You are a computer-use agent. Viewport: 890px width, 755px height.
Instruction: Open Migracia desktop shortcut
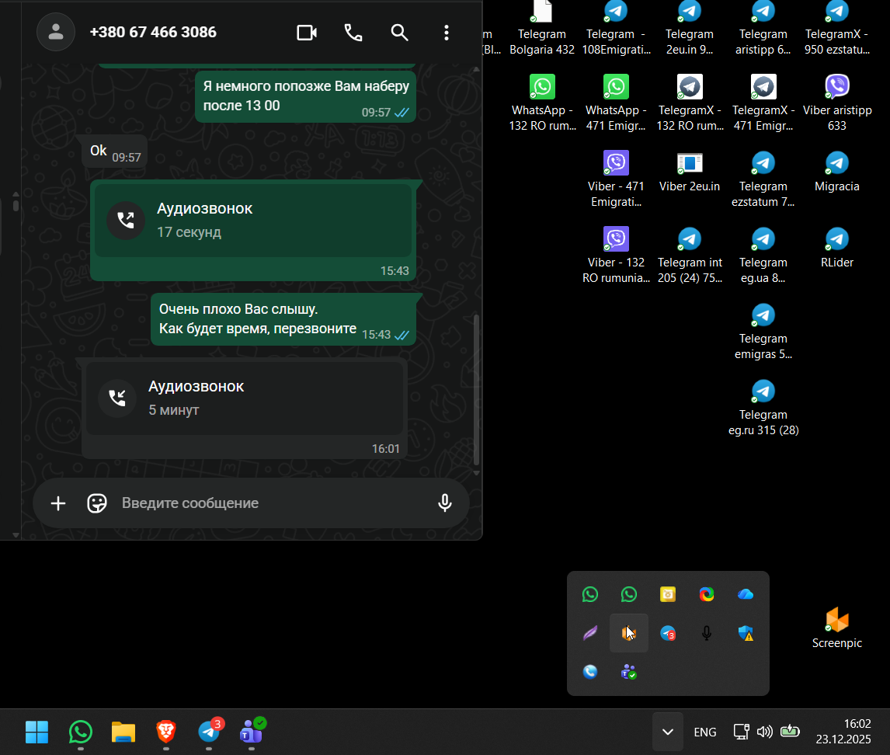(837, 172)
